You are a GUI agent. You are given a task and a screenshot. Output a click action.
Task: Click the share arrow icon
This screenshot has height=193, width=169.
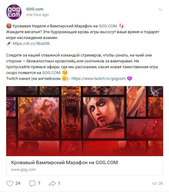pos(52,183)
